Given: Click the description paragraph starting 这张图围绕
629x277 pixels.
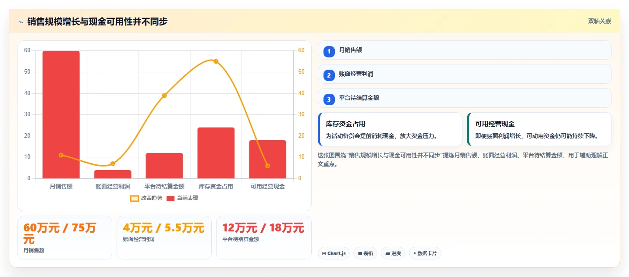Looking at the screenshot, I should 462,160.
